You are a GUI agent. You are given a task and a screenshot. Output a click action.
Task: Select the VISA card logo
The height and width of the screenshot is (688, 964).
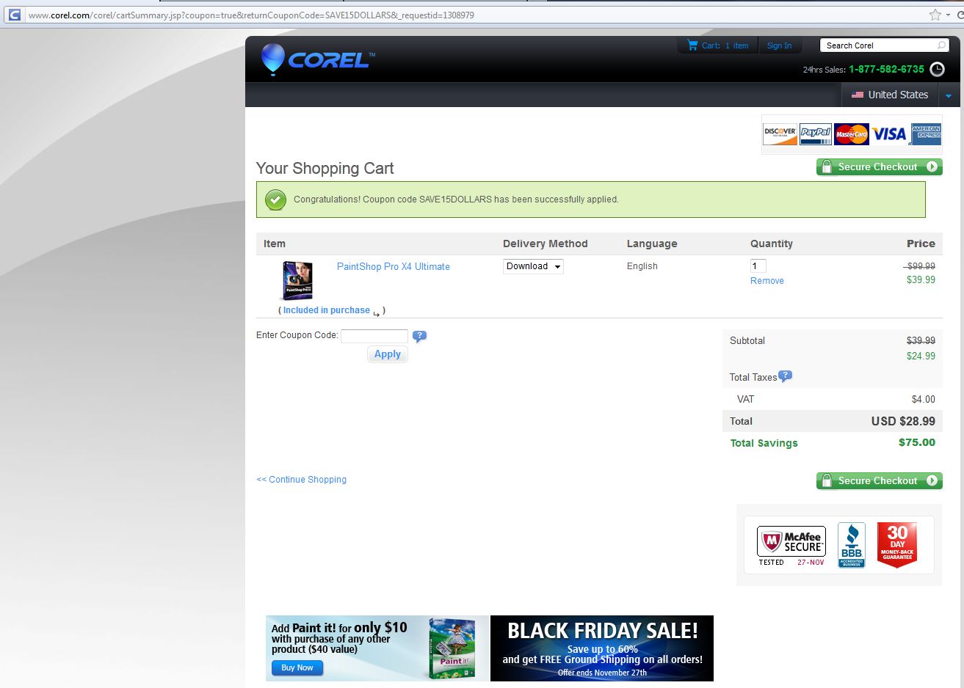click(x=889, y=134)
